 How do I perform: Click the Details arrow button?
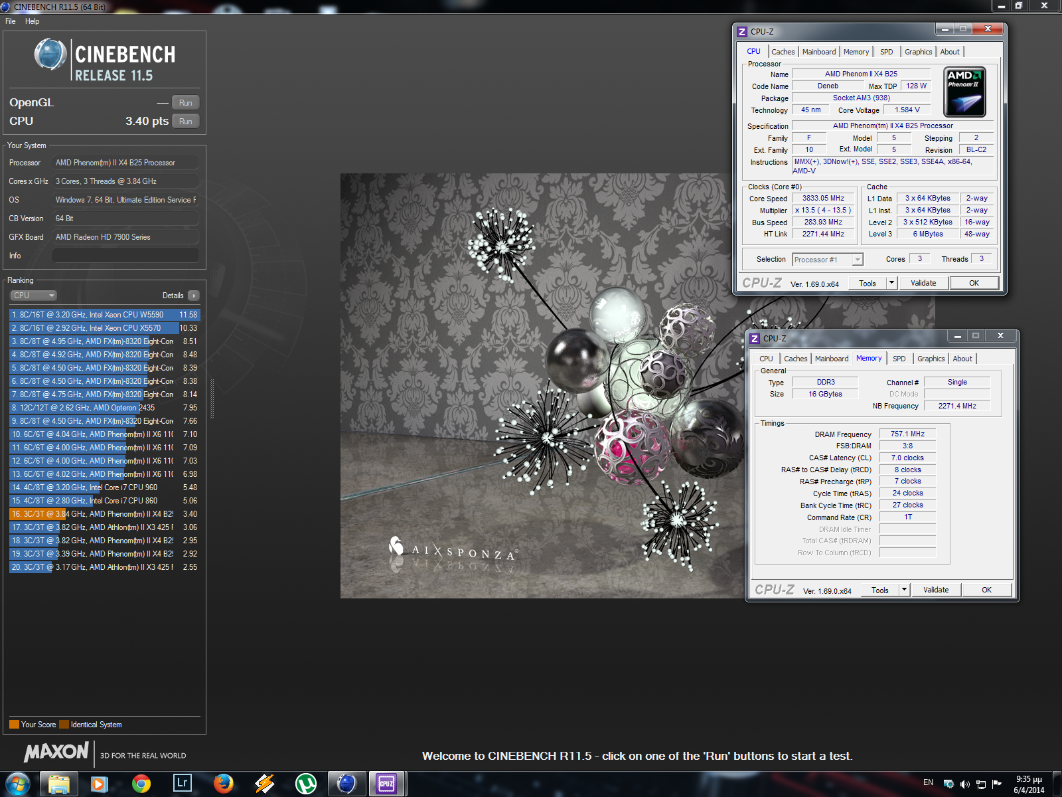click(x=194, y=296)
